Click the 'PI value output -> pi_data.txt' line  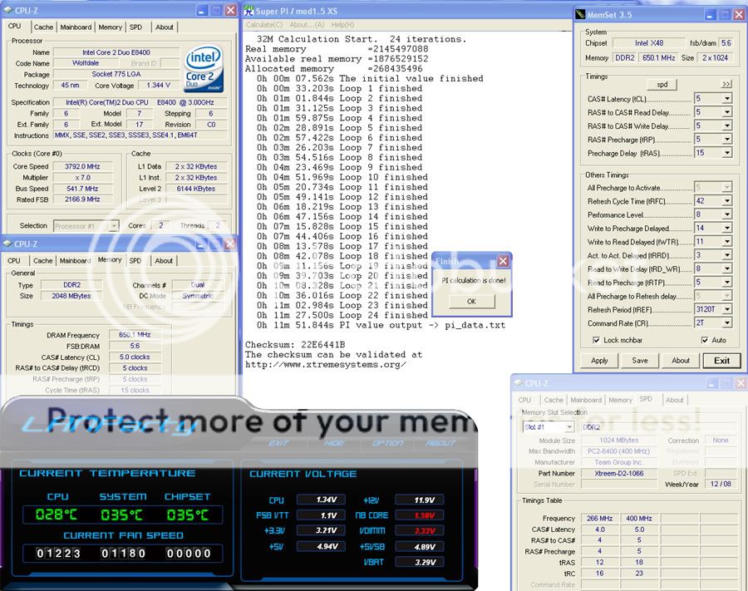pos(381,325)
